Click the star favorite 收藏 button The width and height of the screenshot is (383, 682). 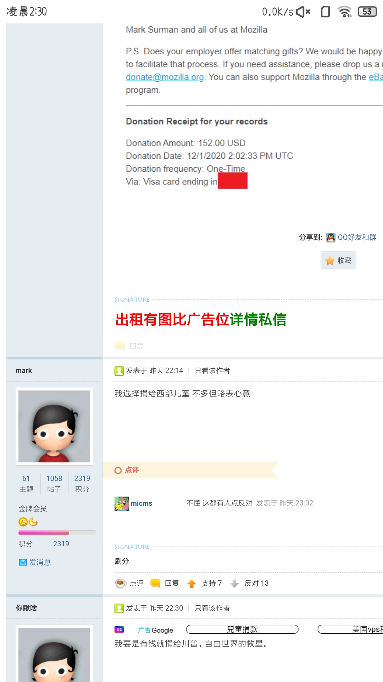[338, 260]
